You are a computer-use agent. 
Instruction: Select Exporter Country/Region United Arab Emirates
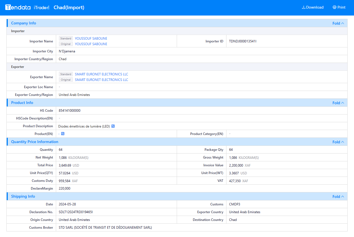coord(74,95)
